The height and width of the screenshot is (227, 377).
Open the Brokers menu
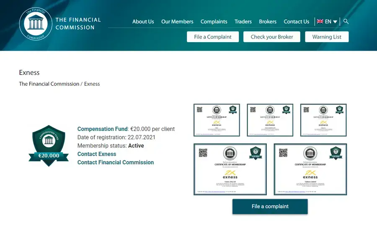pyautogui.click(x=268, y=22)
